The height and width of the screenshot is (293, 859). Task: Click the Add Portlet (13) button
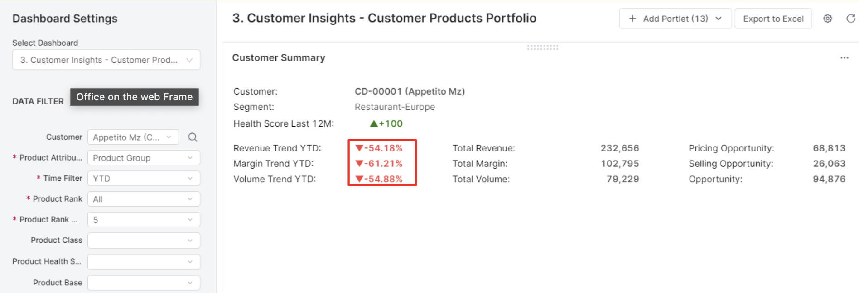click(675, 19)
